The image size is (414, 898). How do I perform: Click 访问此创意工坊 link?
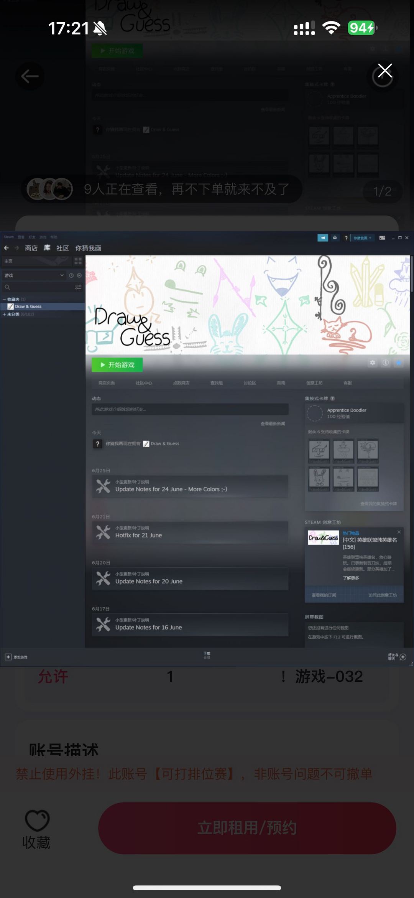[x=383, y=595]
